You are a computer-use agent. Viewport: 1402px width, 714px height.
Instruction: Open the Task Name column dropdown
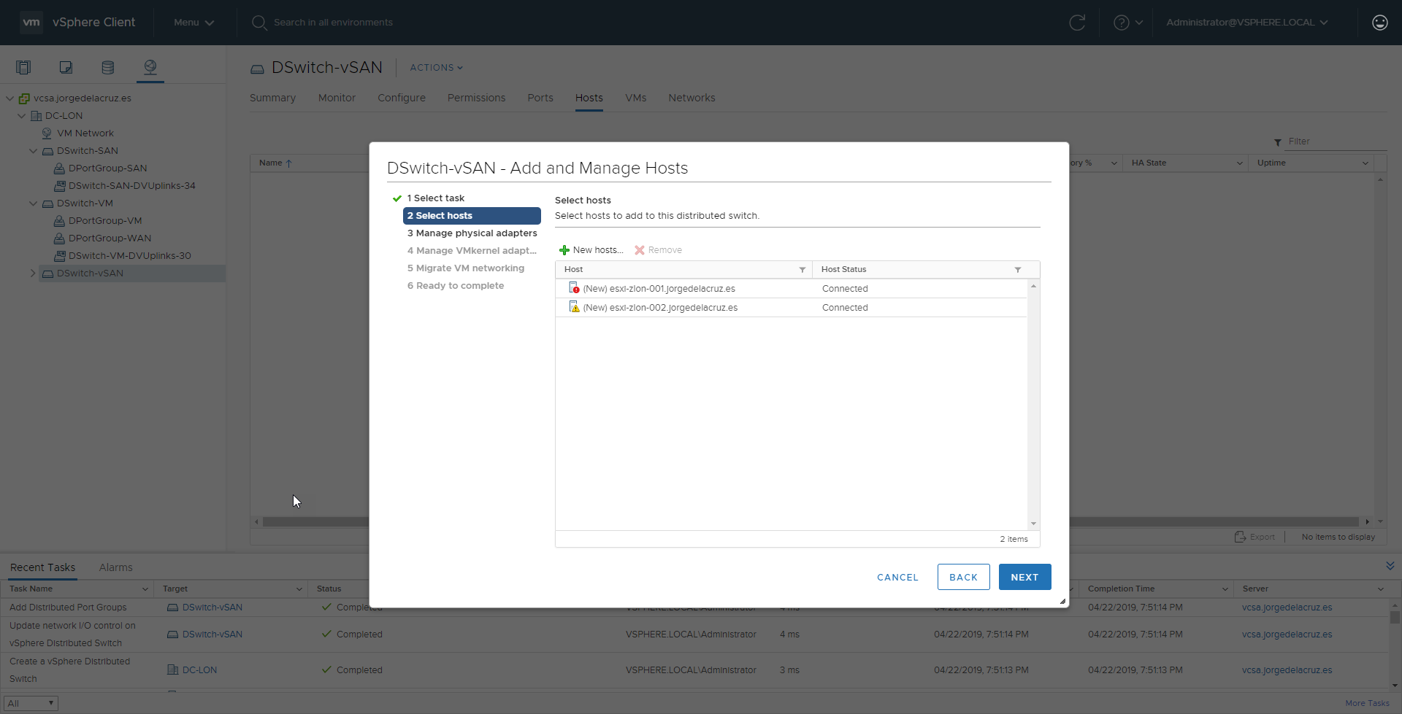(145, 589)
